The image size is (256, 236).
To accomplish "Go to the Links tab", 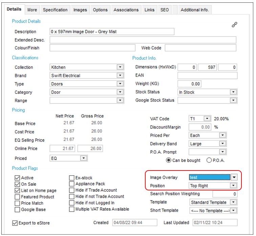I will tap(149, 10).
